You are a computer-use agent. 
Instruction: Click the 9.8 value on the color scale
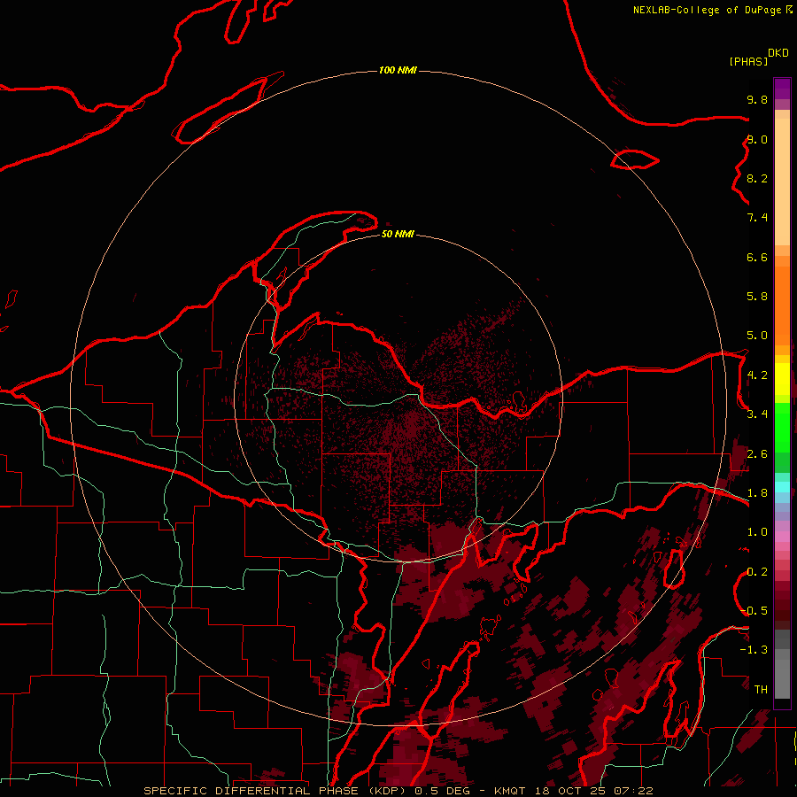click(757, 99)
